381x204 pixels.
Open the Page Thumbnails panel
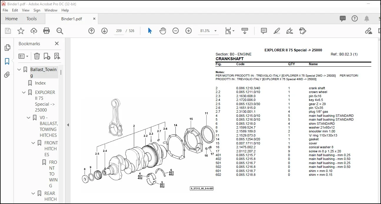[7, 48]
